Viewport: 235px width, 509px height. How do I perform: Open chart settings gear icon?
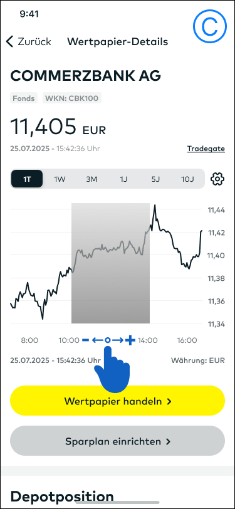pos(217,179)
